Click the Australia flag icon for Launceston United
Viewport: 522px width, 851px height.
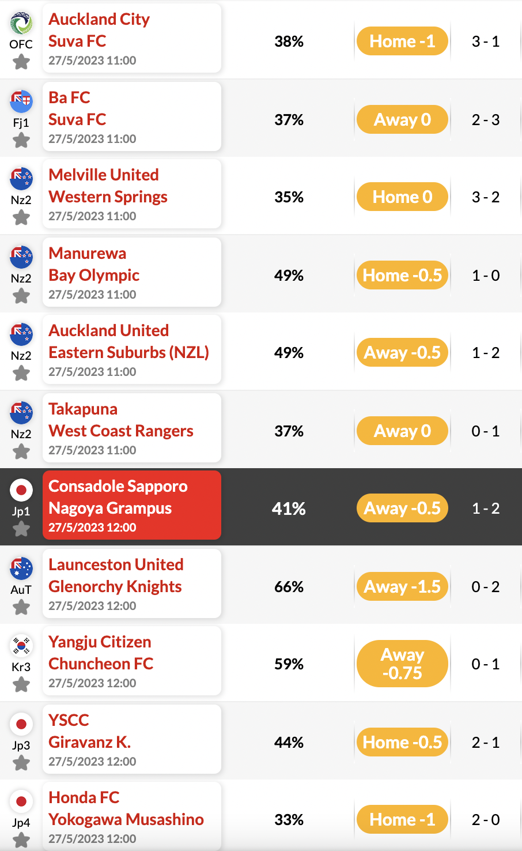point(21,568)
